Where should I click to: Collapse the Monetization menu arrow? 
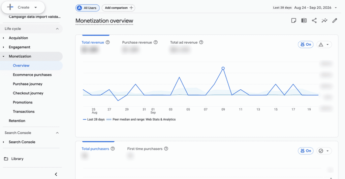tap(3, 56)
